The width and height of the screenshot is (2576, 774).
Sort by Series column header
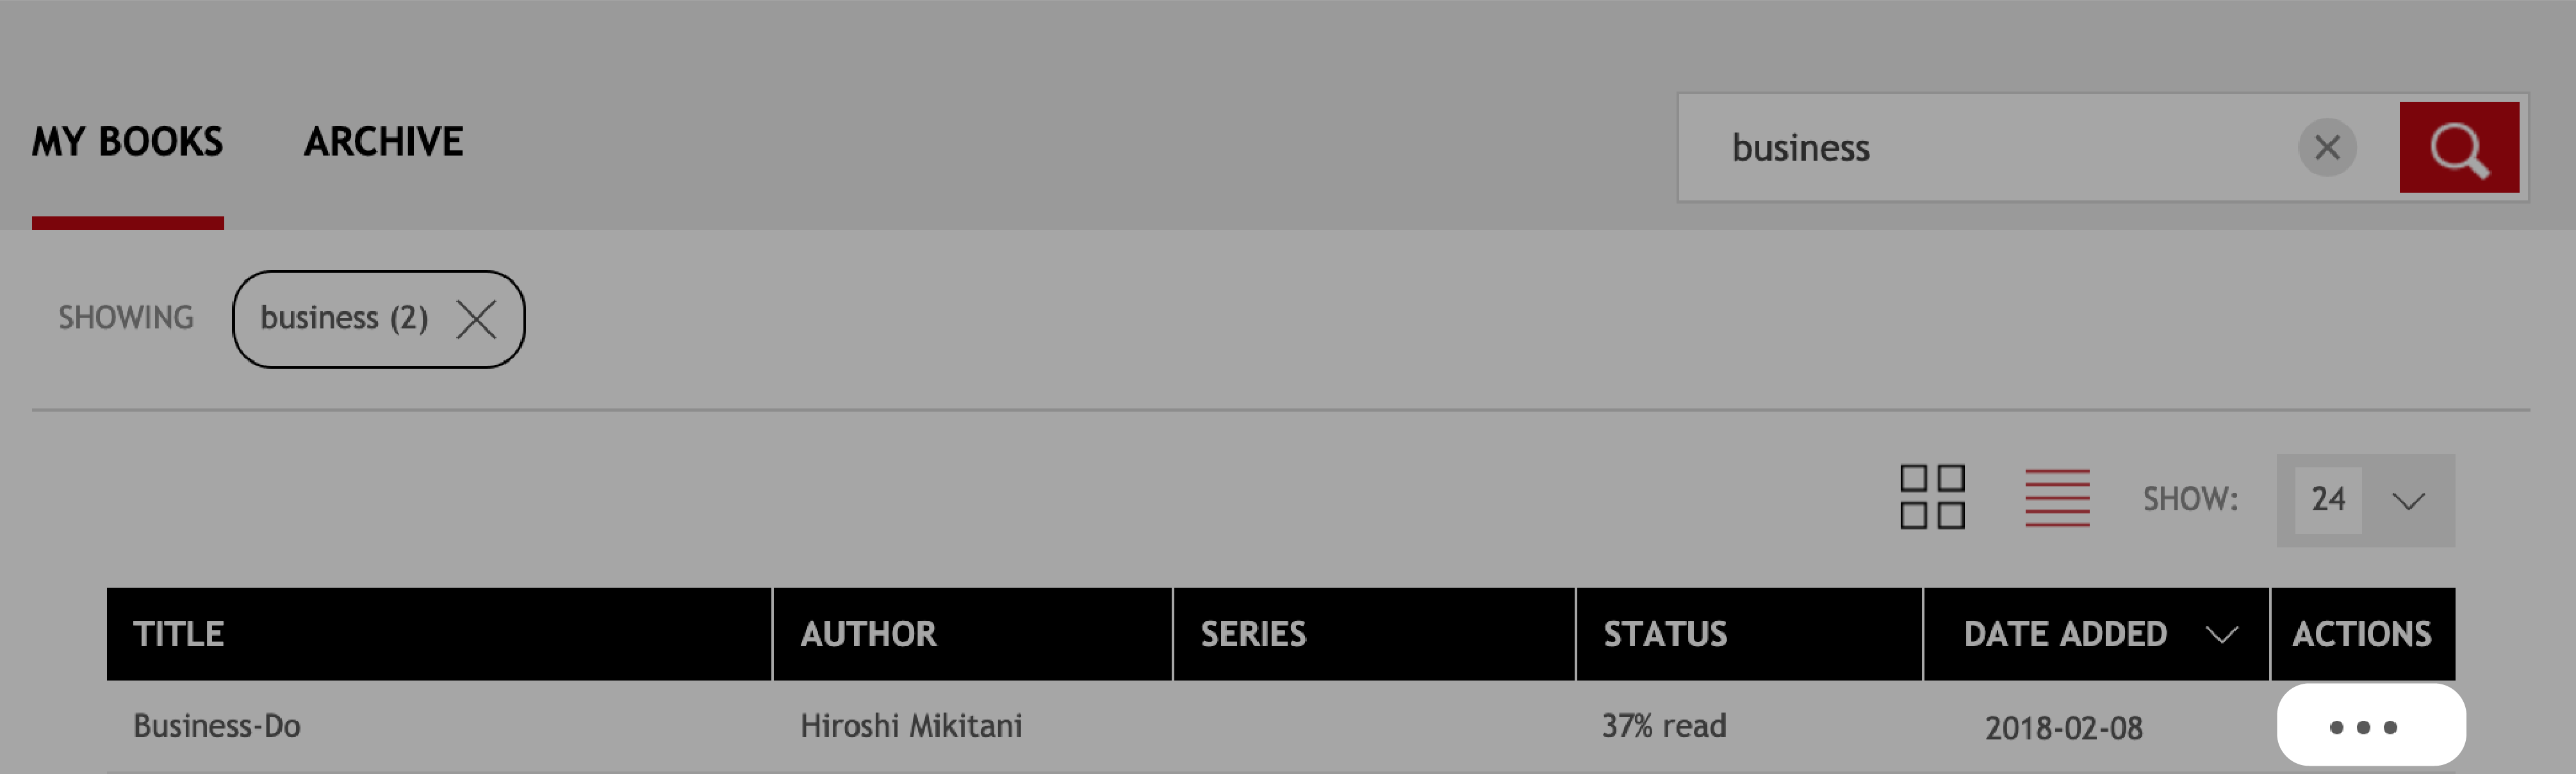(1252, 634)
